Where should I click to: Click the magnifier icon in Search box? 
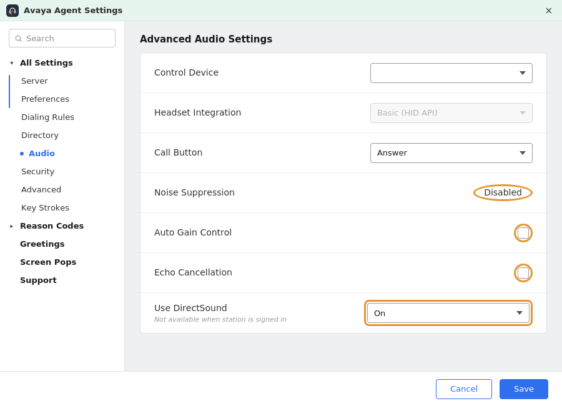click(x=18, y=38)
